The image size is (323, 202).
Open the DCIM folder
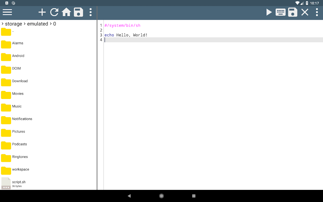48,68
